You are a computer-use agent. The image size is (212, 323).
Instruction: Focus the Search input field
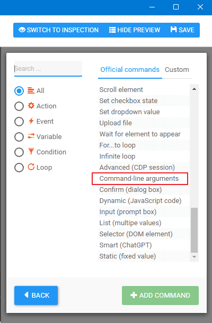tap(48, 69)
